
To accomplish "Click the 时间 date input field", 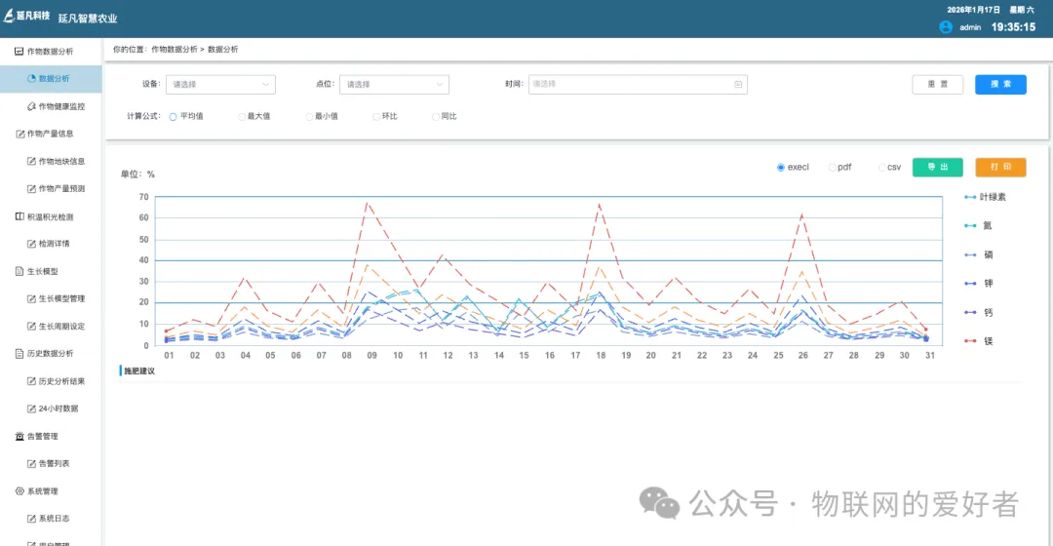I will 638,85.
